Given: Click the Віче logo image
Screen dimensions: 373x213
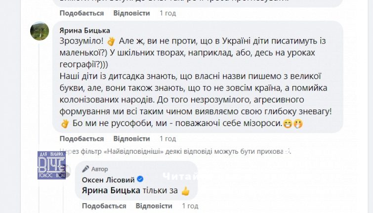Looking at the screenshot, I should 51,165.
